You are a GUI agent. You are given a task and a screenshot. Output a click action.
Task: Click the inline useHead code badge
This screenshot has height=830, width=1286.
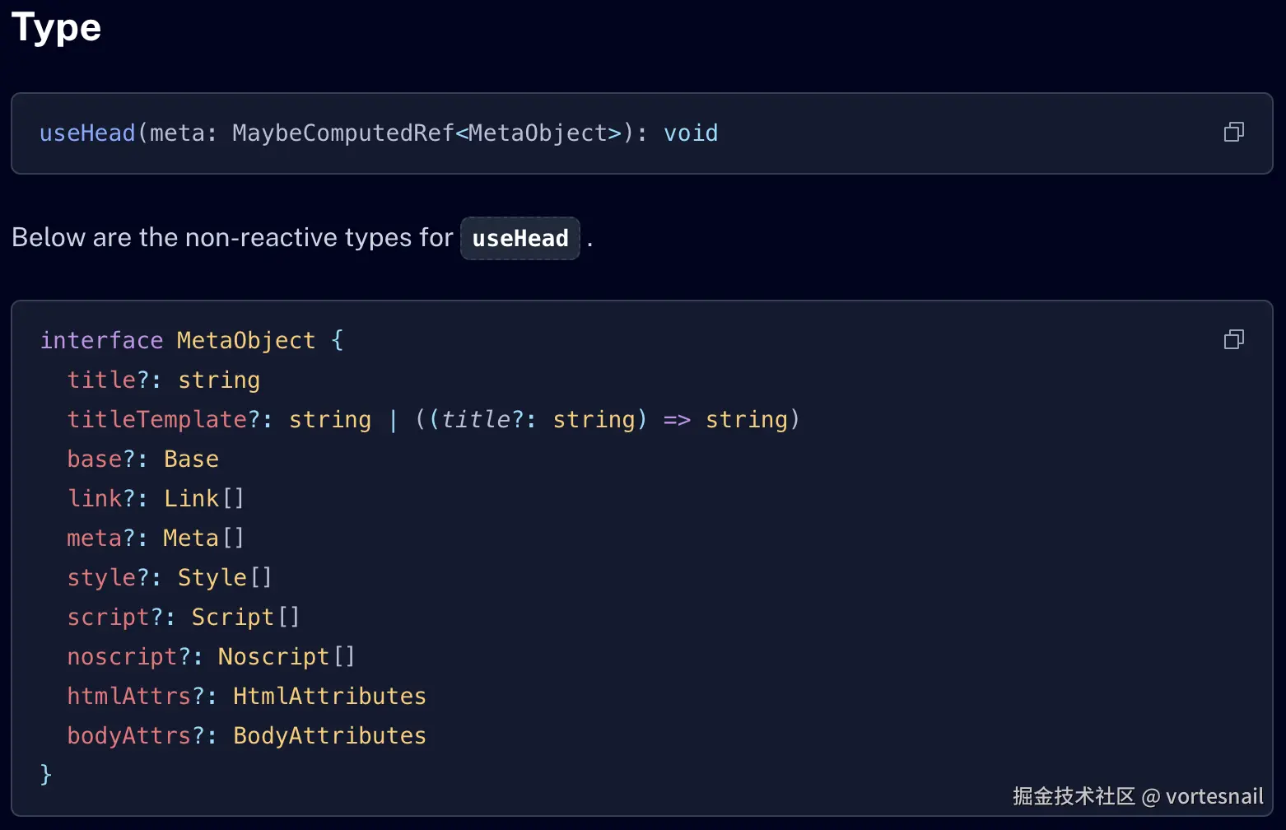click(x=520, y=239)
